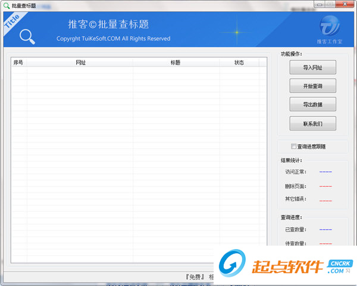Open the 联系我们 contact button
This screenshot has width=357, height=286.
coord(312,123)
